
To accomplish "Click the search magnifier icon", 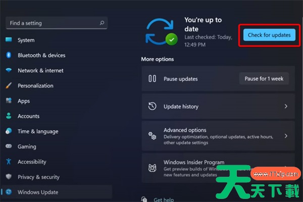I will click(x=102, y=23).
